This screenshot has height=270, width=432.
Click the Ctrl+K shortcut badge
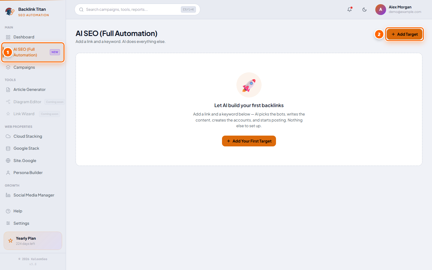click(x=188, y=10)
